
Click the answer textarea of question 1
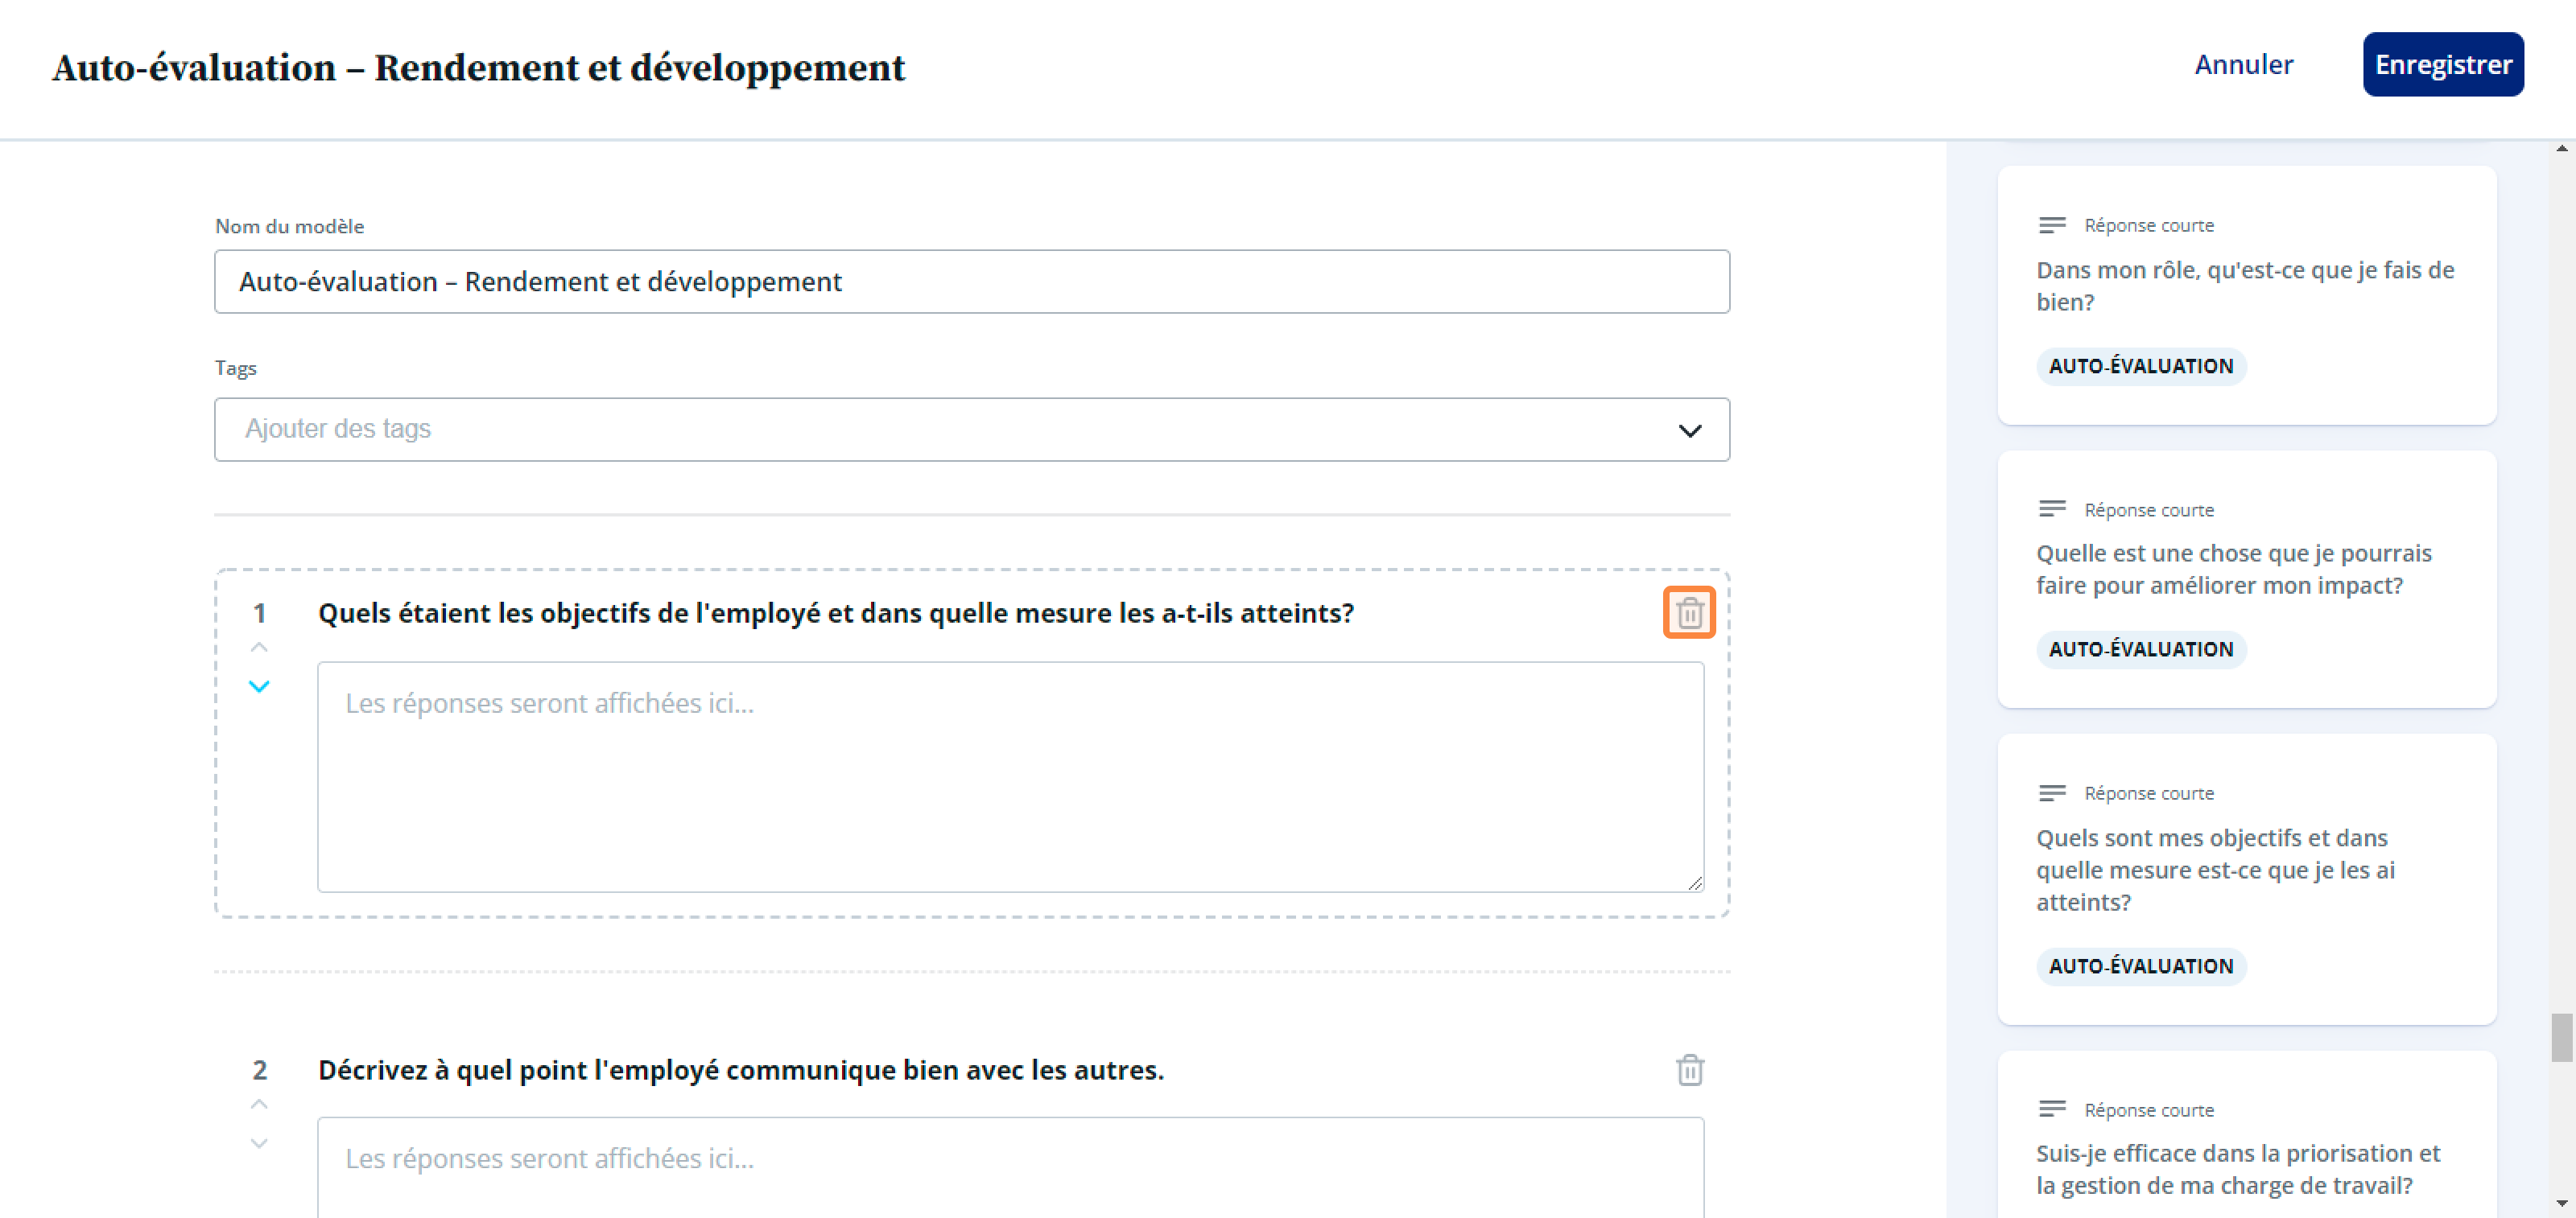[x=1010, y=776]
